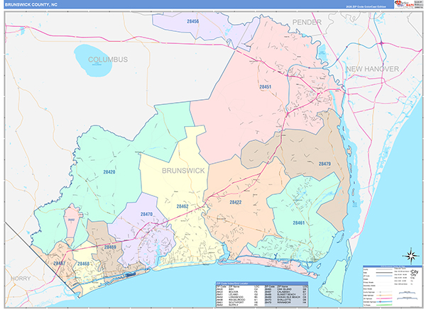Click the PENDER county name label
The image size is (426, 309).
click(307, 22)
